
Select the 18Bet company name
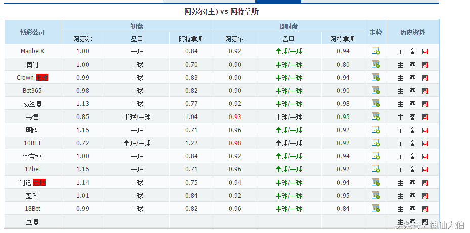pyautogui.click(x=32, y=208)
